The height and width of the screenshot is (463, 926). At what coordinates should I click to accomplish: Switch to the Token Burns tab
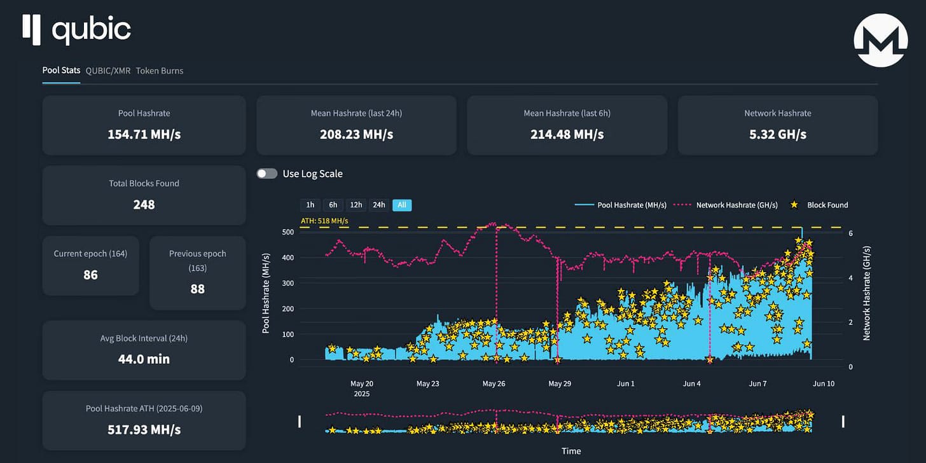160,71
